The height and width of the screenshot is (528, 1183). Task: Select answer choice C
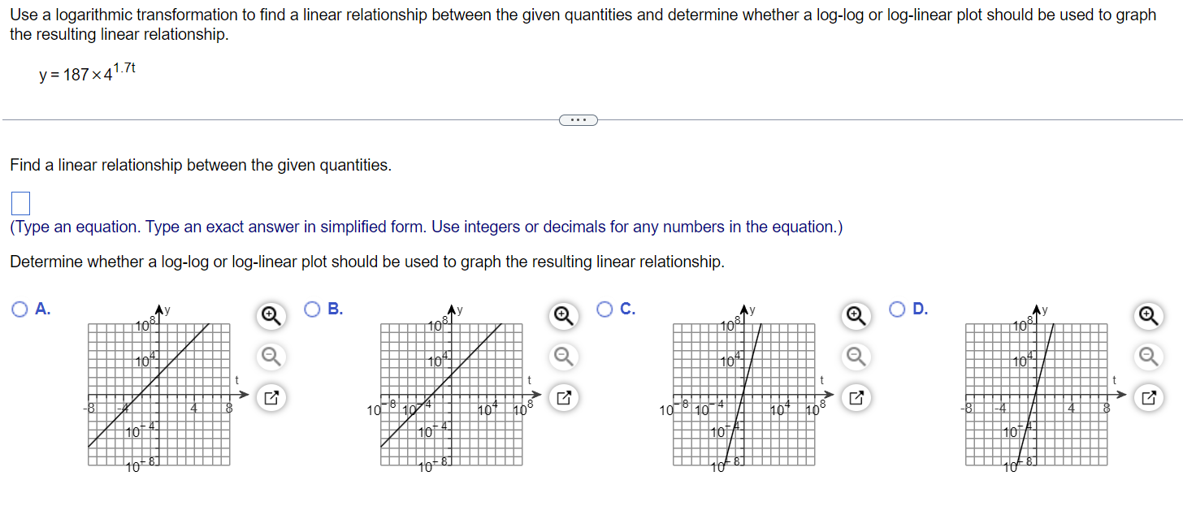point(604,309)
